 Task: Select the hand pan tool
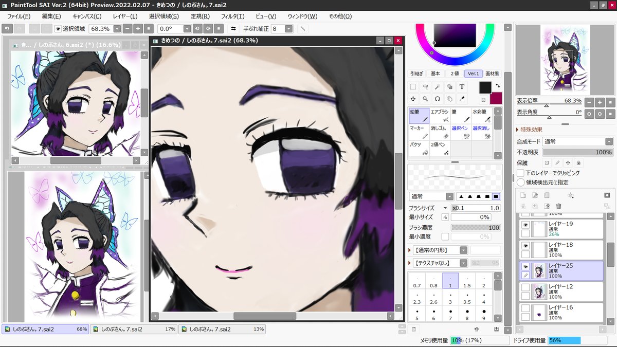point(449,99)
